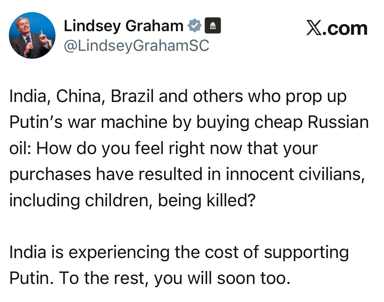Click the word "experiencing" in second paragraph

(x=119, y=252)
